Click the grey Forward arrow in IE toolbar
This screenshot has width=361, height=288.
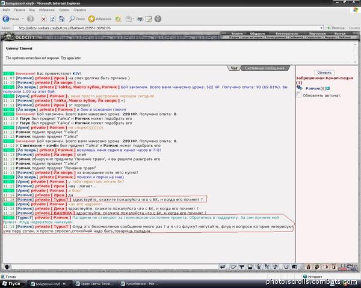pos(30,19)
